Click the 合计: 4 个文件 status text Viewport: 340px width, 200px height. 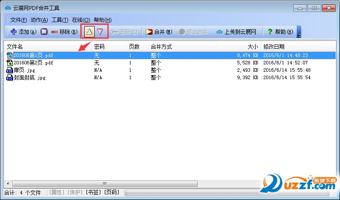[23, 193]
